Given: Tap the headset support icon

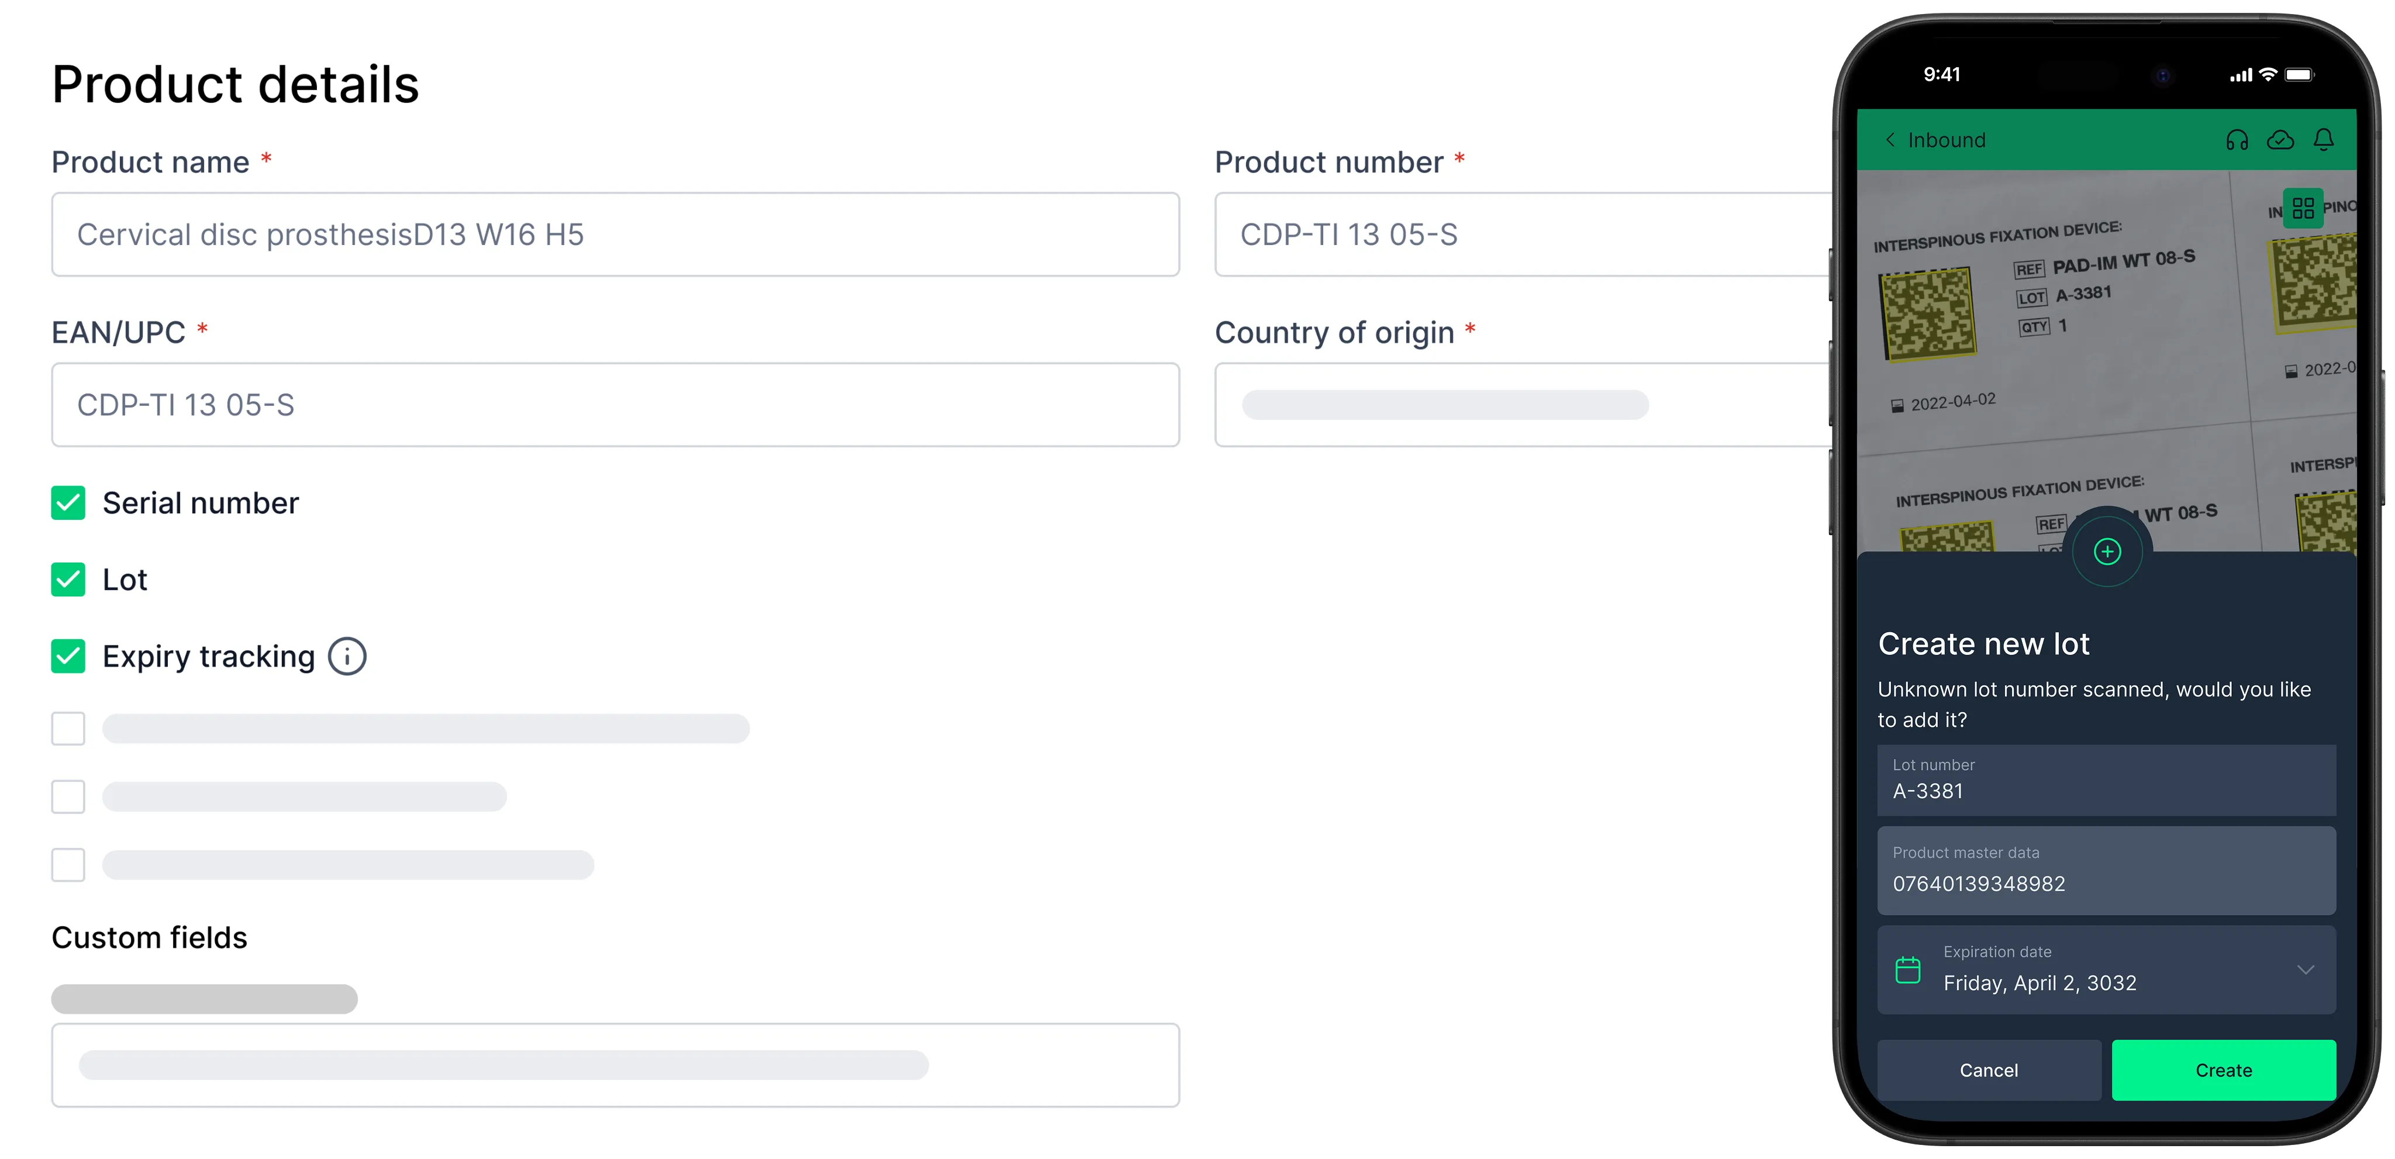Looking at the screenshot, I should 2237,140.
